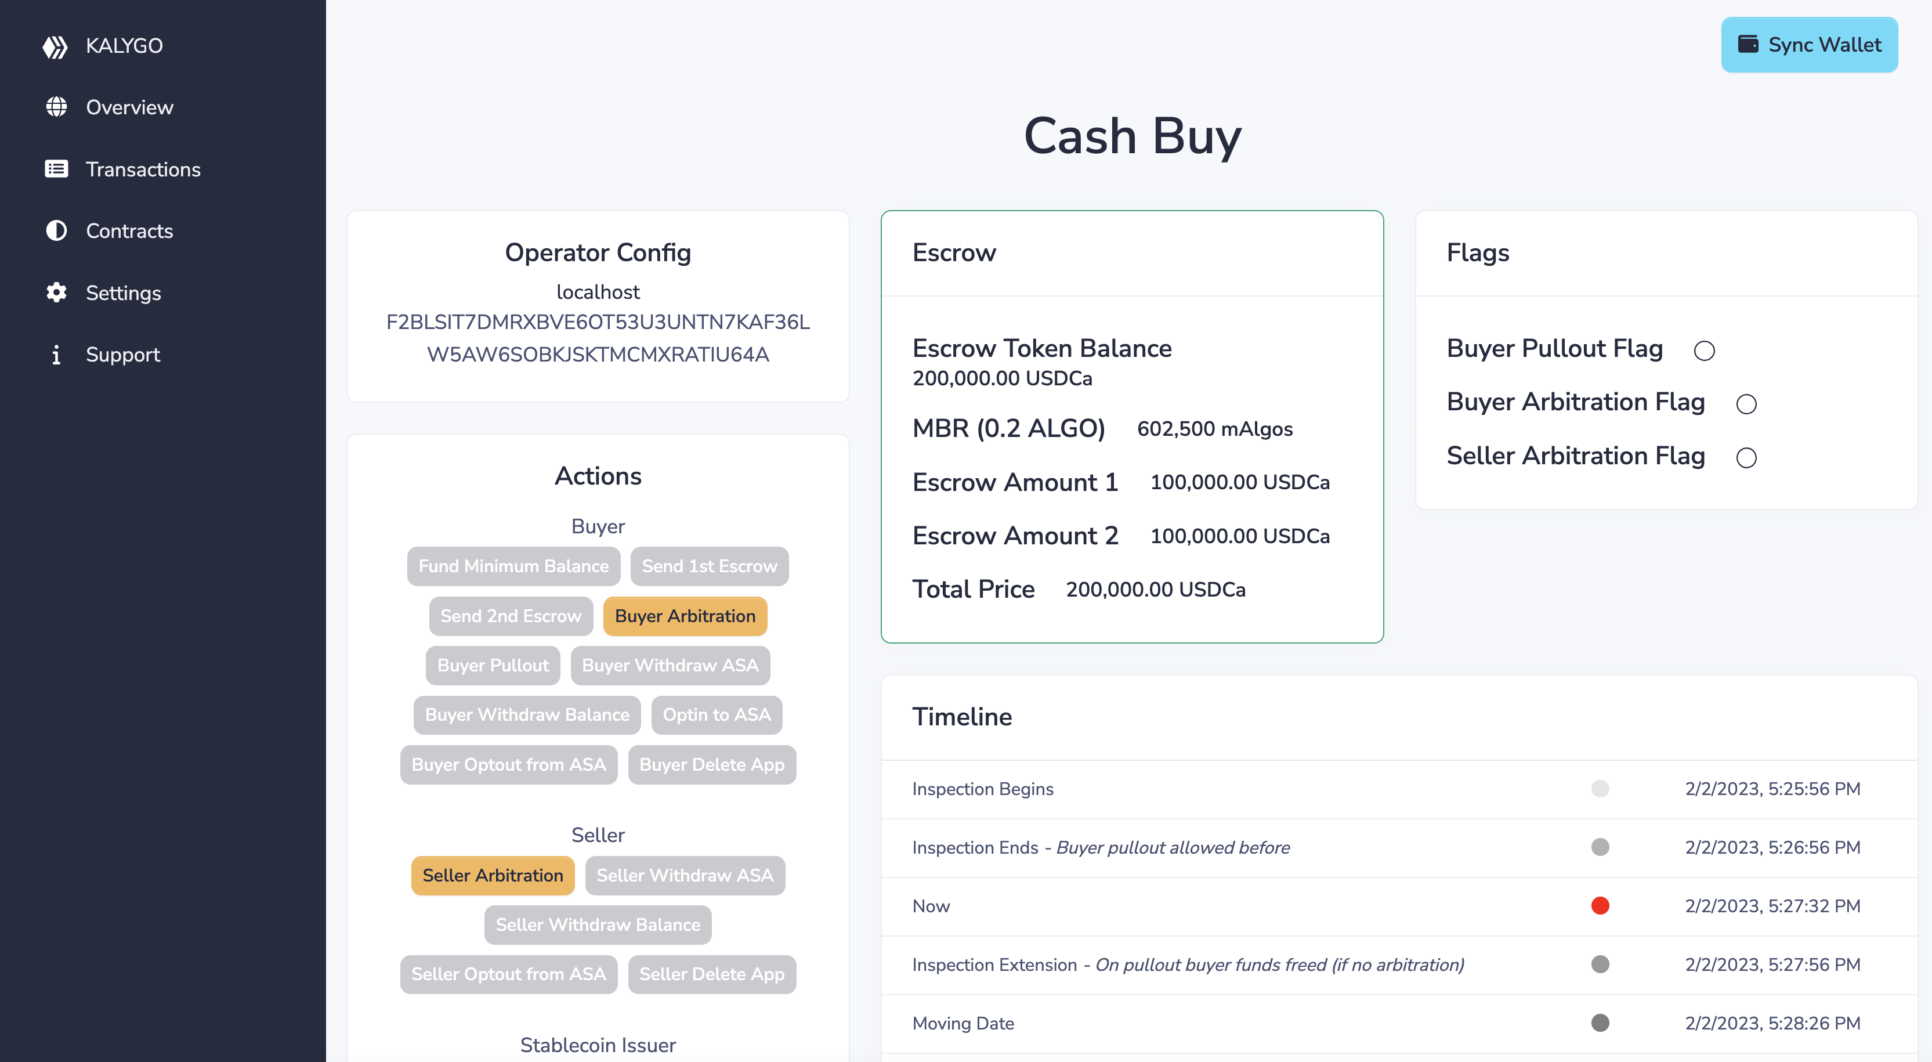1932x1062 pixels.
Task: Click the Contracts half-circle icon
Action: coord(56,230)
